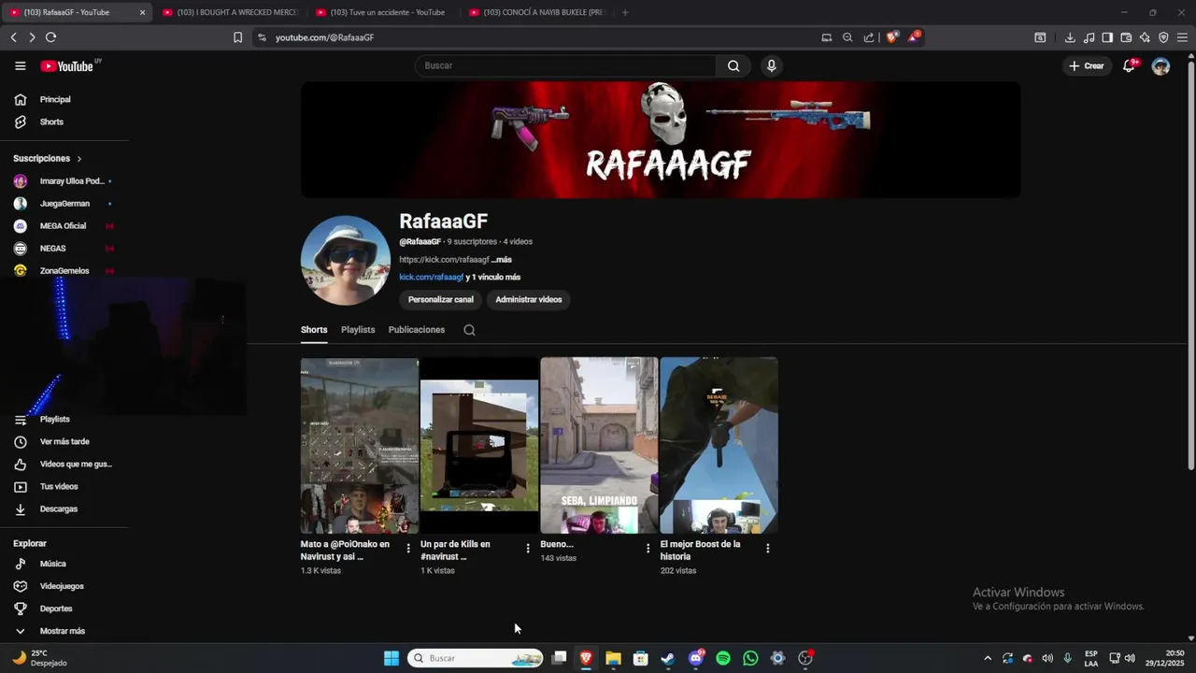Open Steam from the taskbar
Screen dimensions: 1196x673
pyautogui.click(x=668, y=658)
